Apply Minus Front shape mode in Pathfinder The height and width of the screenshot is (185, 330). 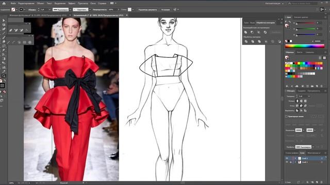(x=252, y=32)
